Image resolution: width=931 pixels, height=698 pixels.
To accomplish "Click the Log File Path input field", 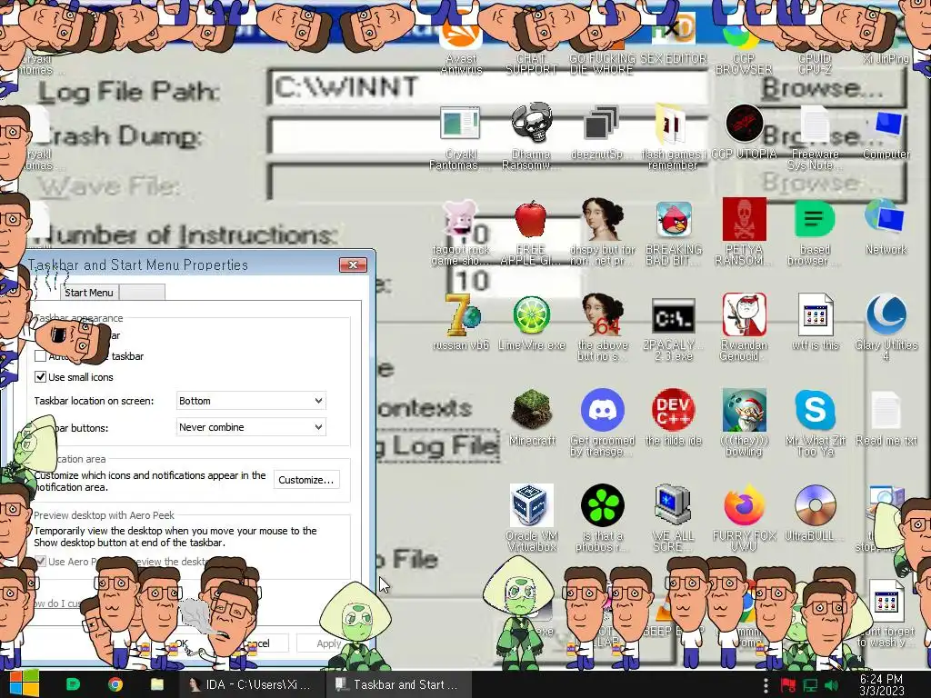I will tap(487, 88).
